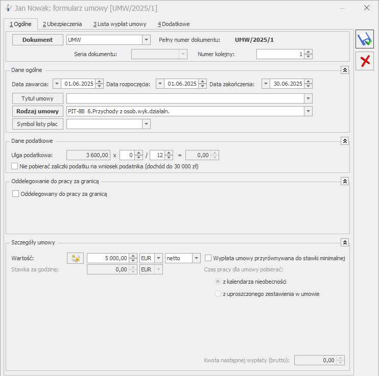
Task: Open the value calculator icon beside Wartość
Action: tap(76, 258)
